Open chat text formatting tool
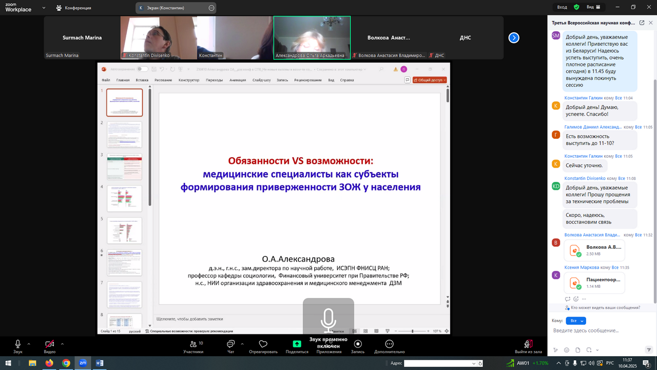 [x=555, y=350]
